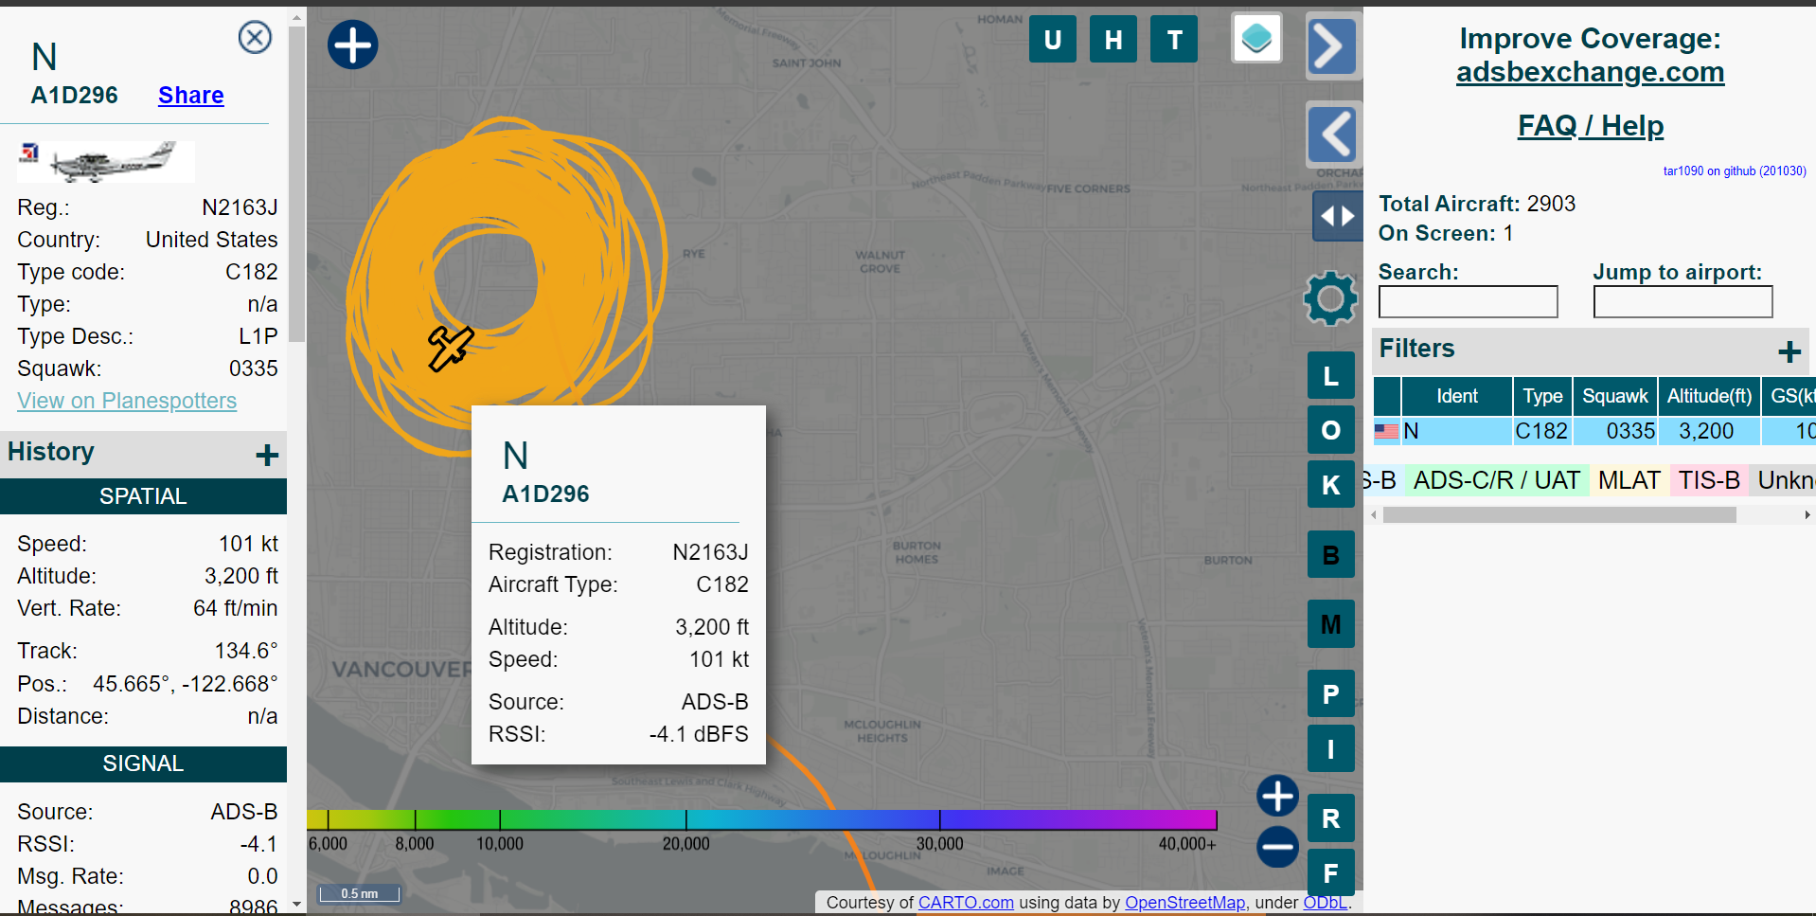
Task: Sort table by Altitude(ft) column
Action: point(1709,396)
